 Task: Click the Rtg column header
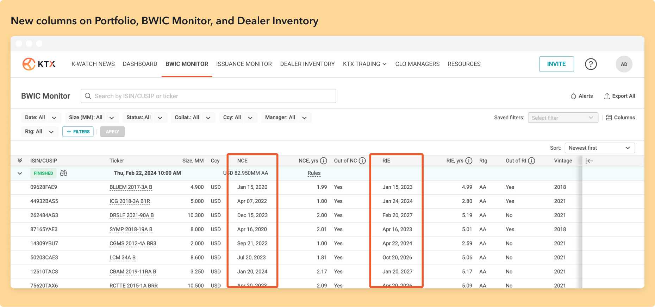[483, 161]
